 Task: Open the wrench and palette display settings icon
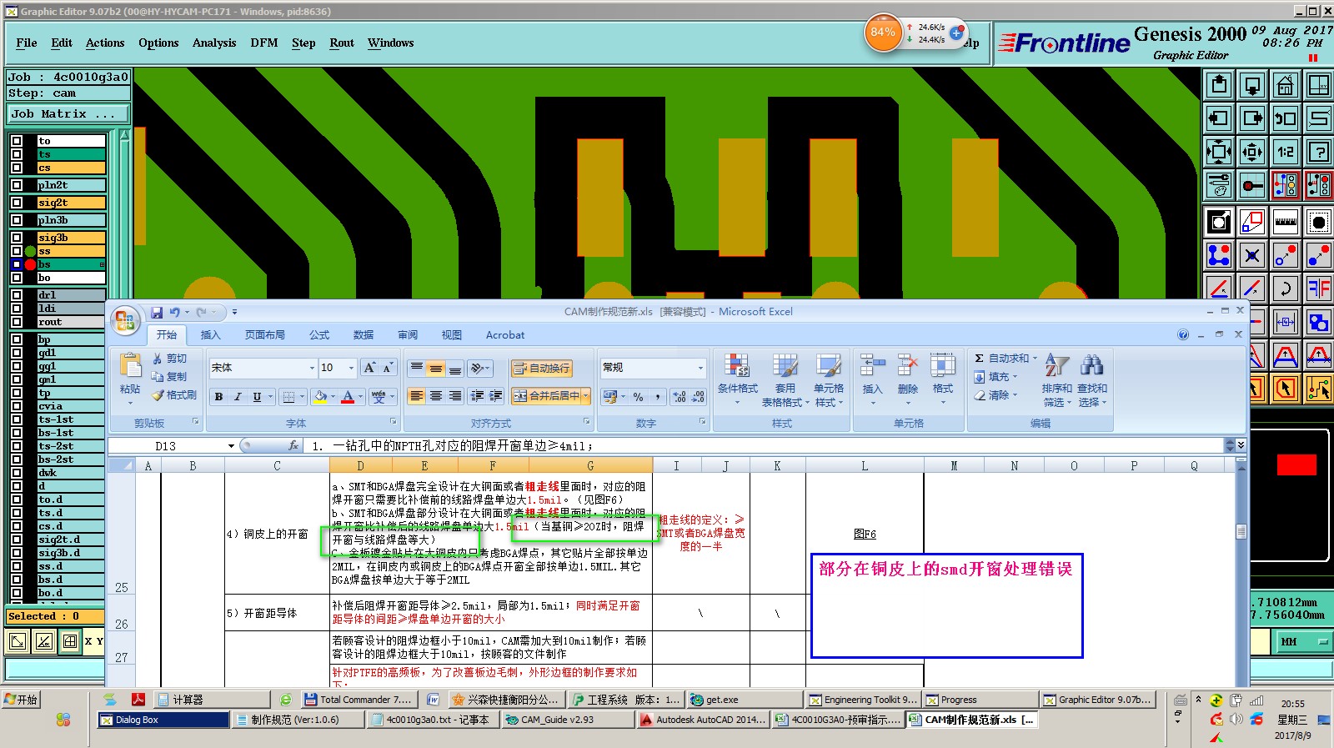click(1219, 185)
